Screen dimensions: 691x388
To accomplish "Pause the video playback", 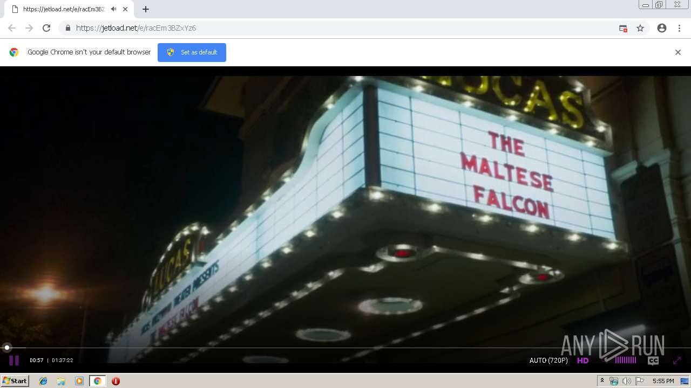I will pyautogui.click(x=14, y=361).
